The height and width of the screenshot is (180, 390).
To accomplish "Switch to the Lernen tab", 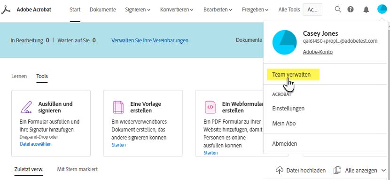I will (x=19, y=76).
